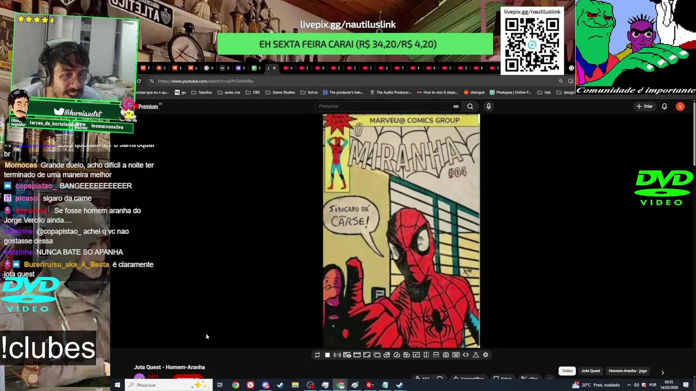Click the stop square button in the video toolbar

click(x=327, y=355)
